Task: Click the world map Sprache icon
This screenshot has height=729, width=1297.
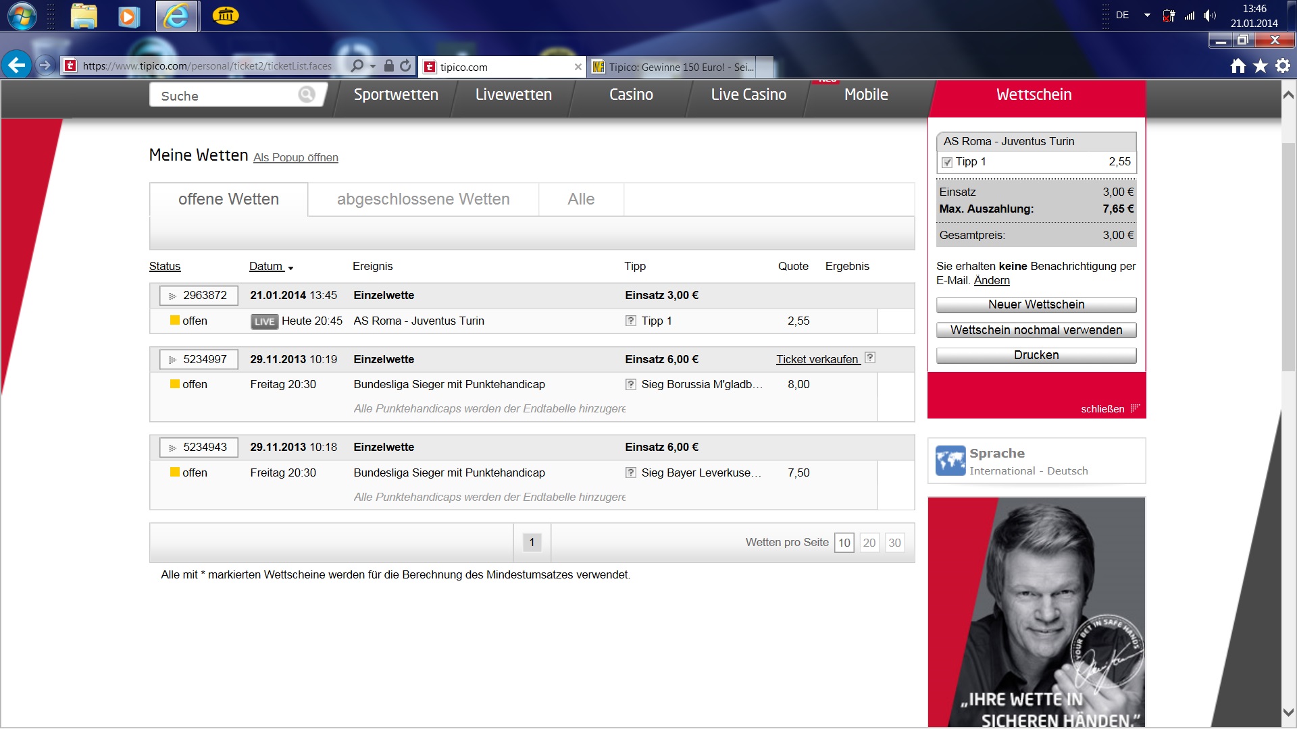Action: [950, 461]
